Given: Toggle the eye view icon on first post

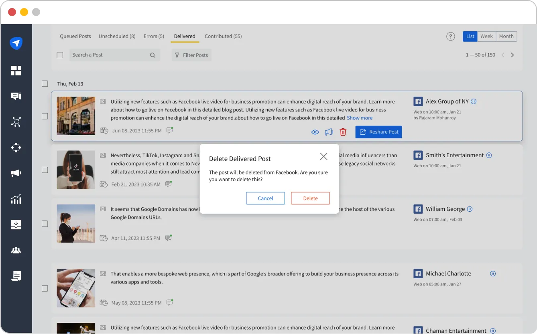Looking at the screenshot, I should click(315, 132).
